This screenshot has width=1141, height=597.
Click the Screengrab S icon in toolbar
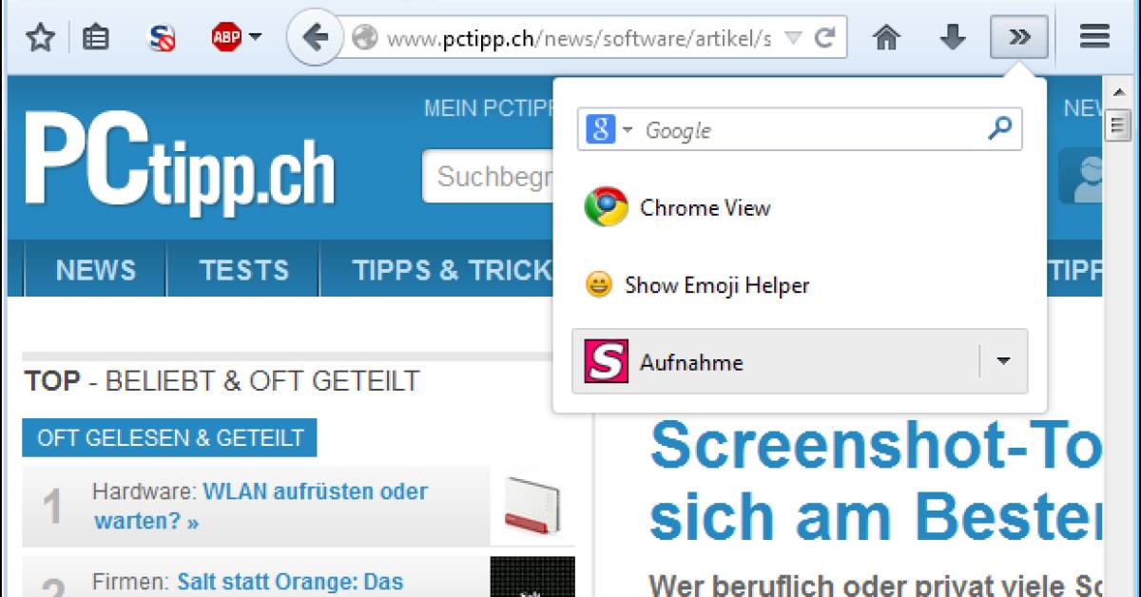tap(160, 36)
